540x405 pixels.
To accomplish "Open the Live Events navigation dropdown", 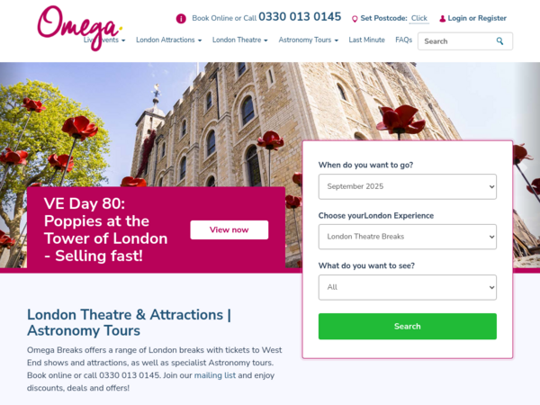I will point(104,40).
